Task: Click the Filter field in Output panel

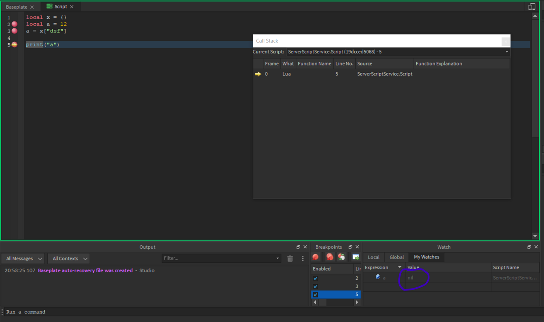Action: coord(221,258)
